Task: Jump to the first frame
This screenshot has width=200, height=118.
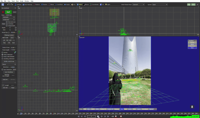Action: (82, 116)
